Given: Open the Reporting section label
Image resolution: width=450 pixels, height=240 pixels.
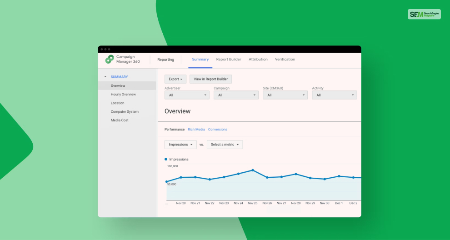Looking at the screenshot, I should (165, 60).
